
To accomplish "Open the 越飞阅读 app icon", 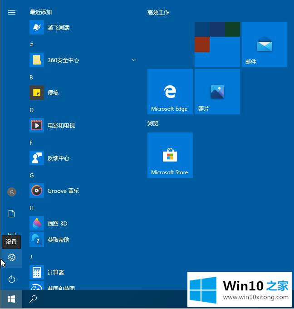I will (37, 27).
